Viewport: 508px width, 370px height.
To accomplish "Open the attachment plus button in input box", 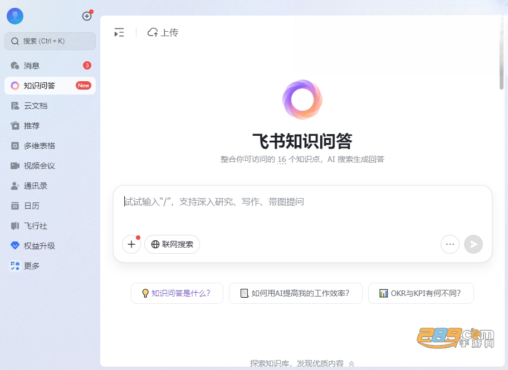I will (x=131, y=244).
